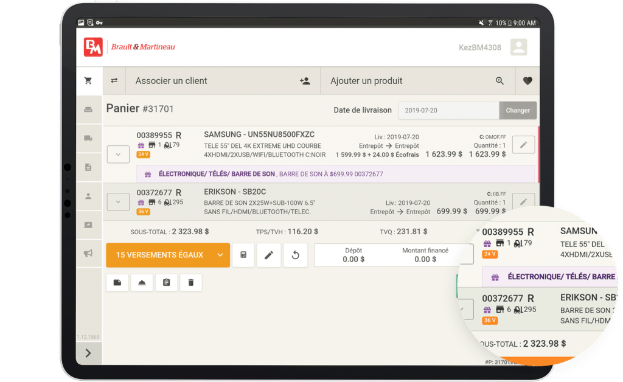Click the Samsung price 1 599.99 $ + 24.00 $ Écofrais
623x382 pixels.
[x=377, y=155]
